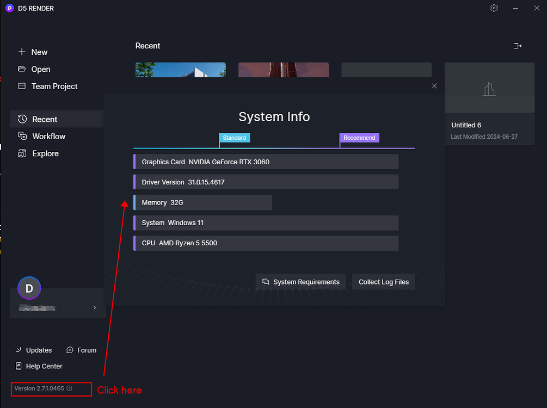Click the System Windows 11 row

tap(266, 223)
